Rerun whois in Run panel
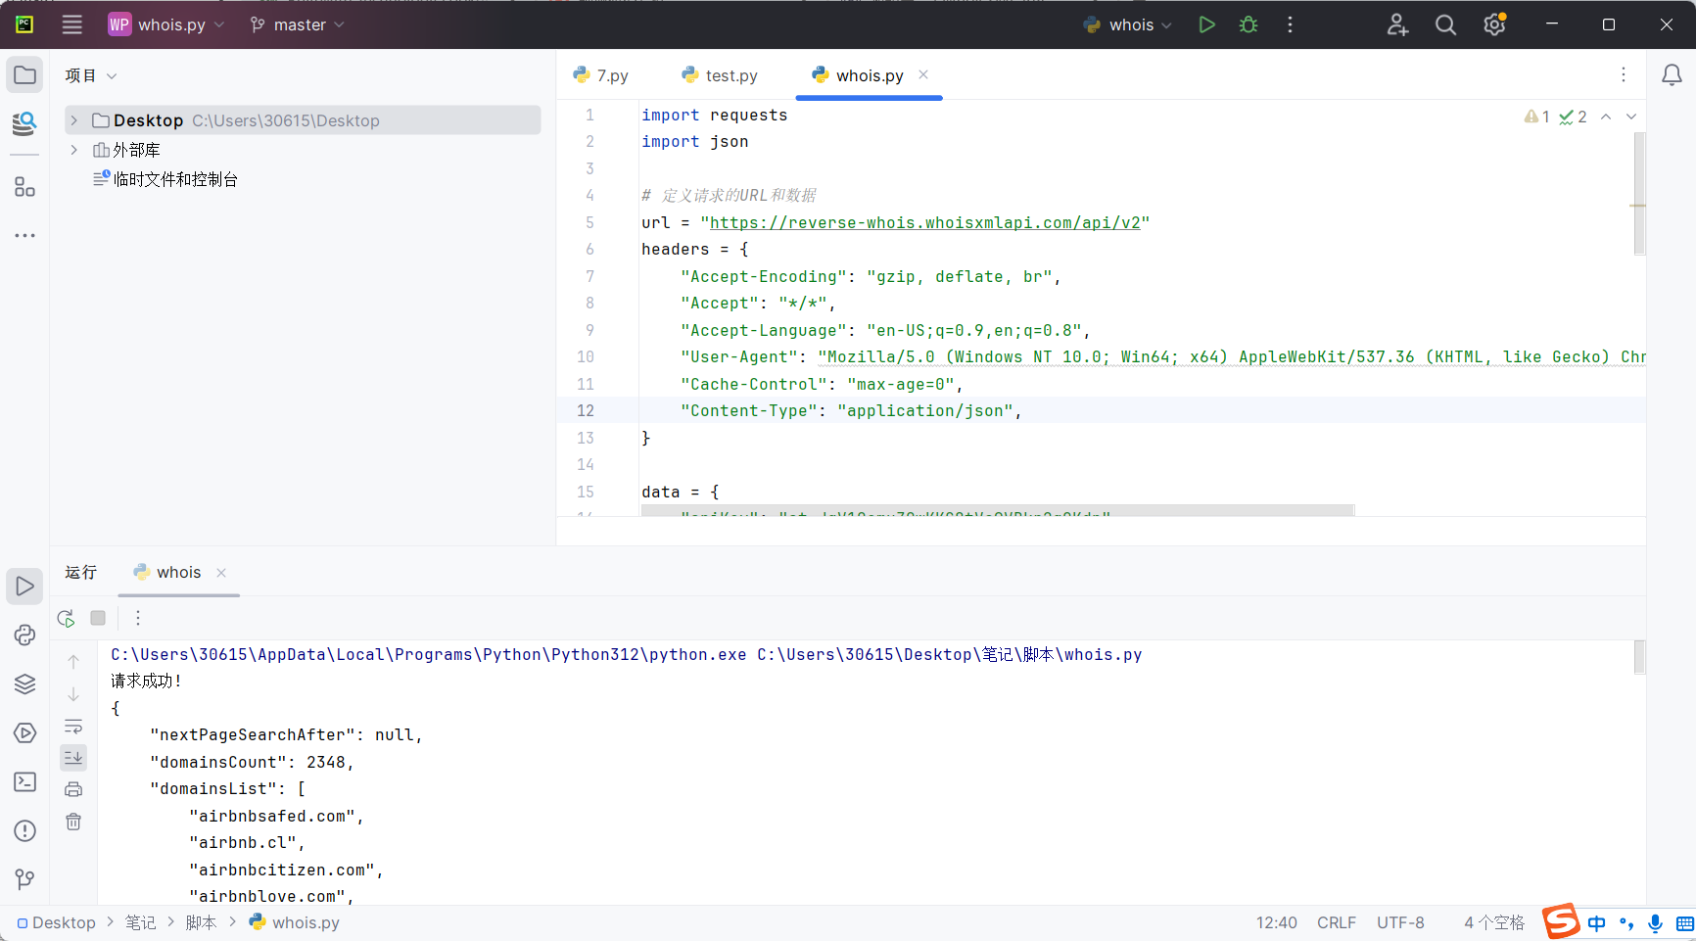 67,618
